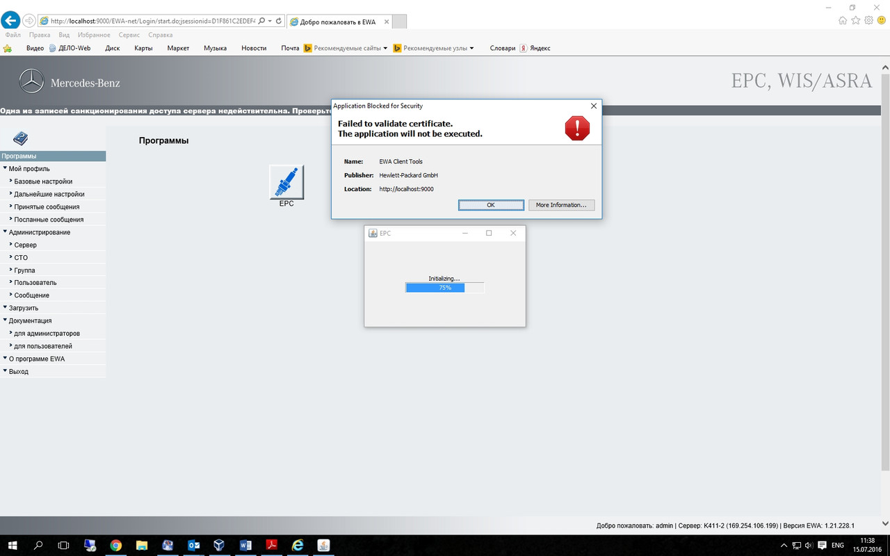890x556 pixels.
Task: Collapse the Администрирование section
Action: click(x=5, y=231)
